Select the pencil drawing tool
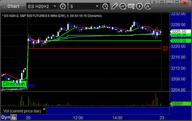This screenshot has height=121, width=192. click(115, 6)
